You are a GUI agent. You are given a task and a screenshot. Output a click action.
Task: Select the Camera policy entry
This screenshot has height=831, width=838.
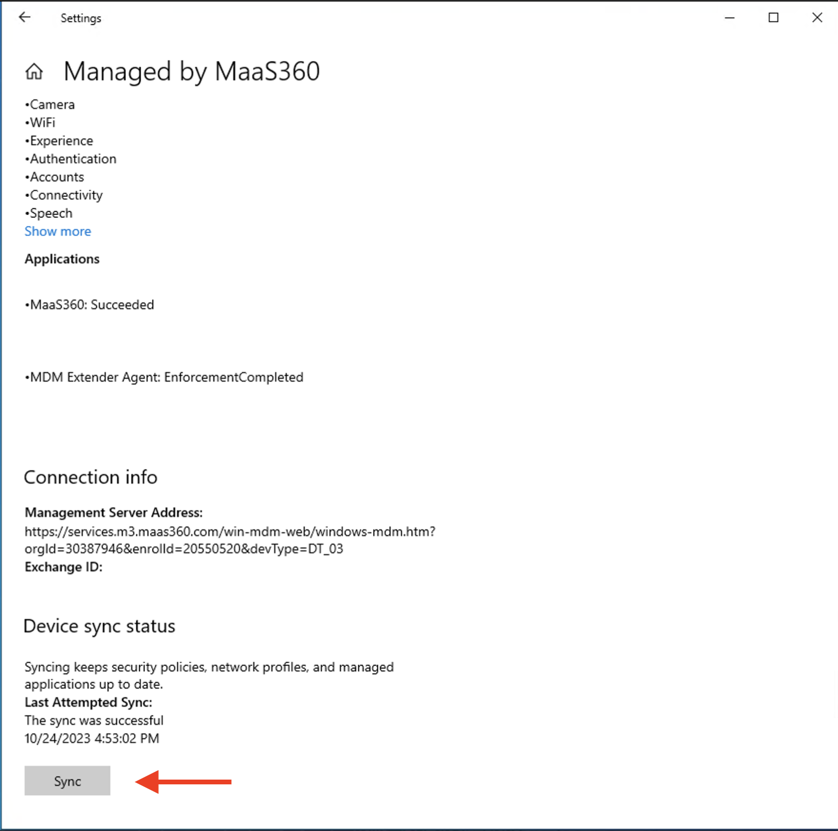tap(50, 105)
